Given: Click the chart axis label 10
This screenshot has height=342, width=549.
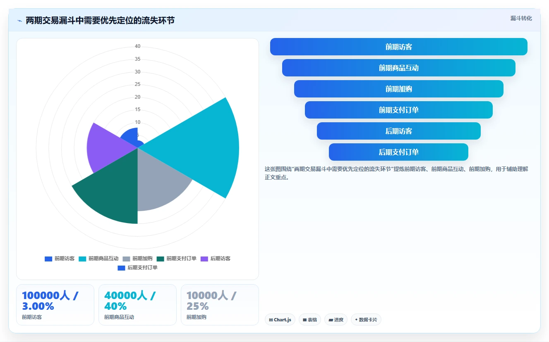Looking at the screenshot, I should tap(137, 122).
